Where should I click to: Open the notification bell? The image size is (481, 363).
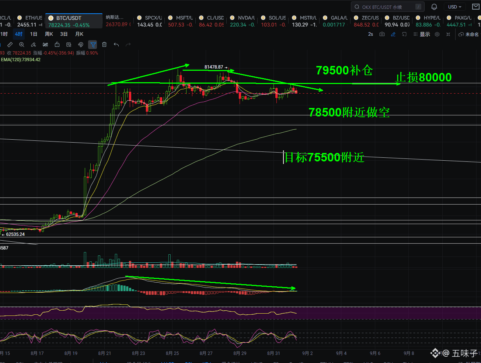point(434,7)
